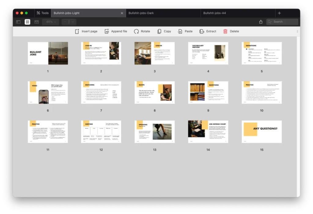Switch to the Bullshit-jobs-Dark tab
The width and height of the screenshot is (313, 214).
tap(141, 13)
